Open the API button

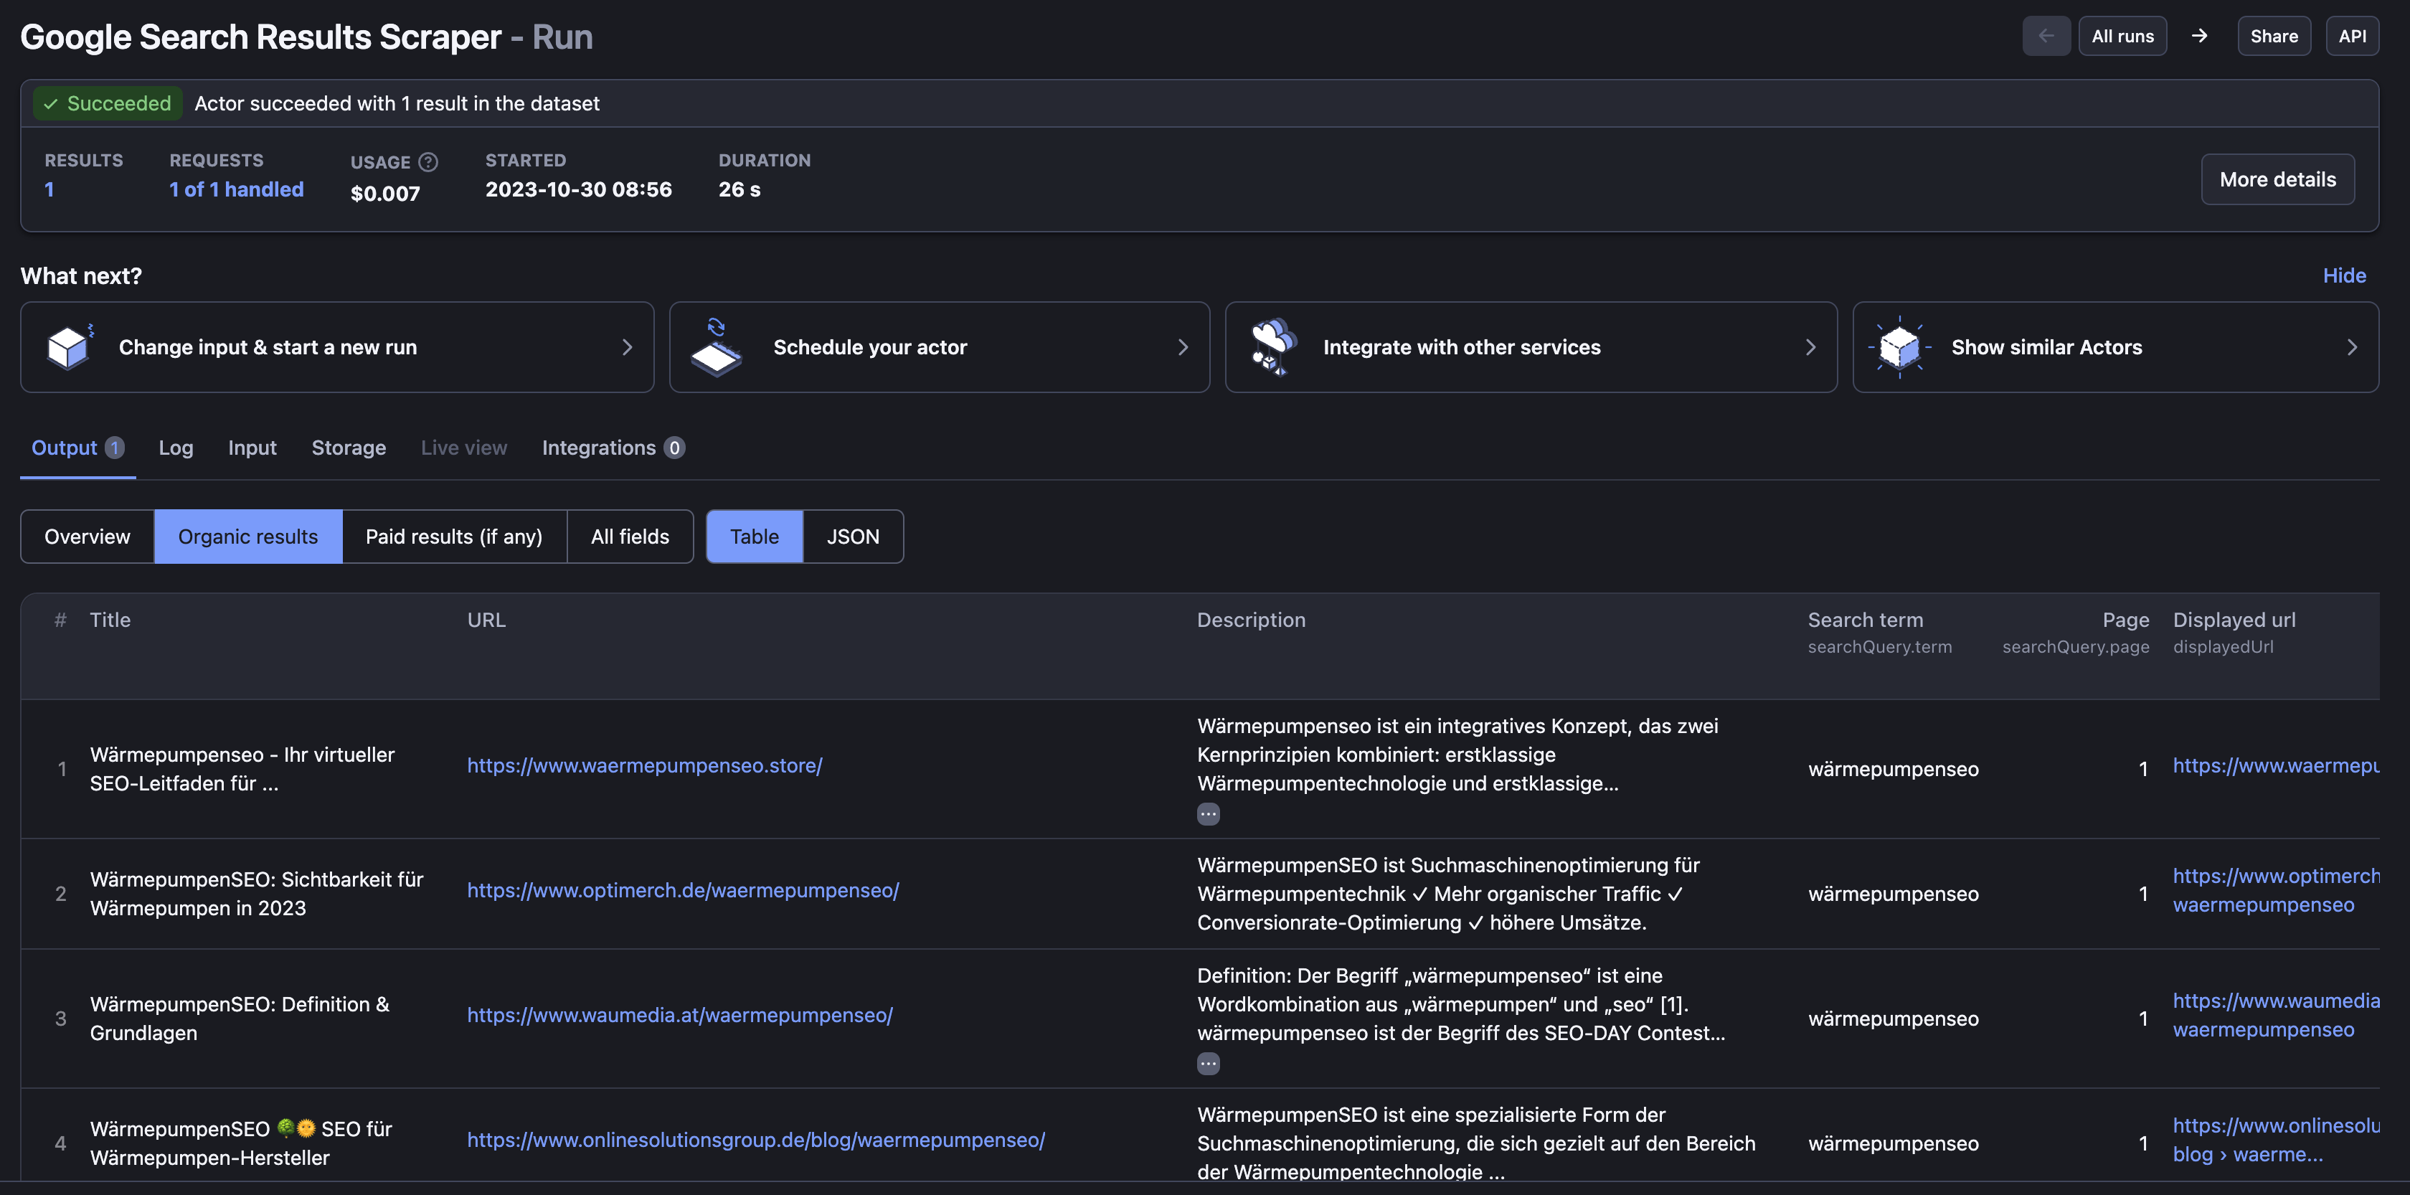(2352, 37)
